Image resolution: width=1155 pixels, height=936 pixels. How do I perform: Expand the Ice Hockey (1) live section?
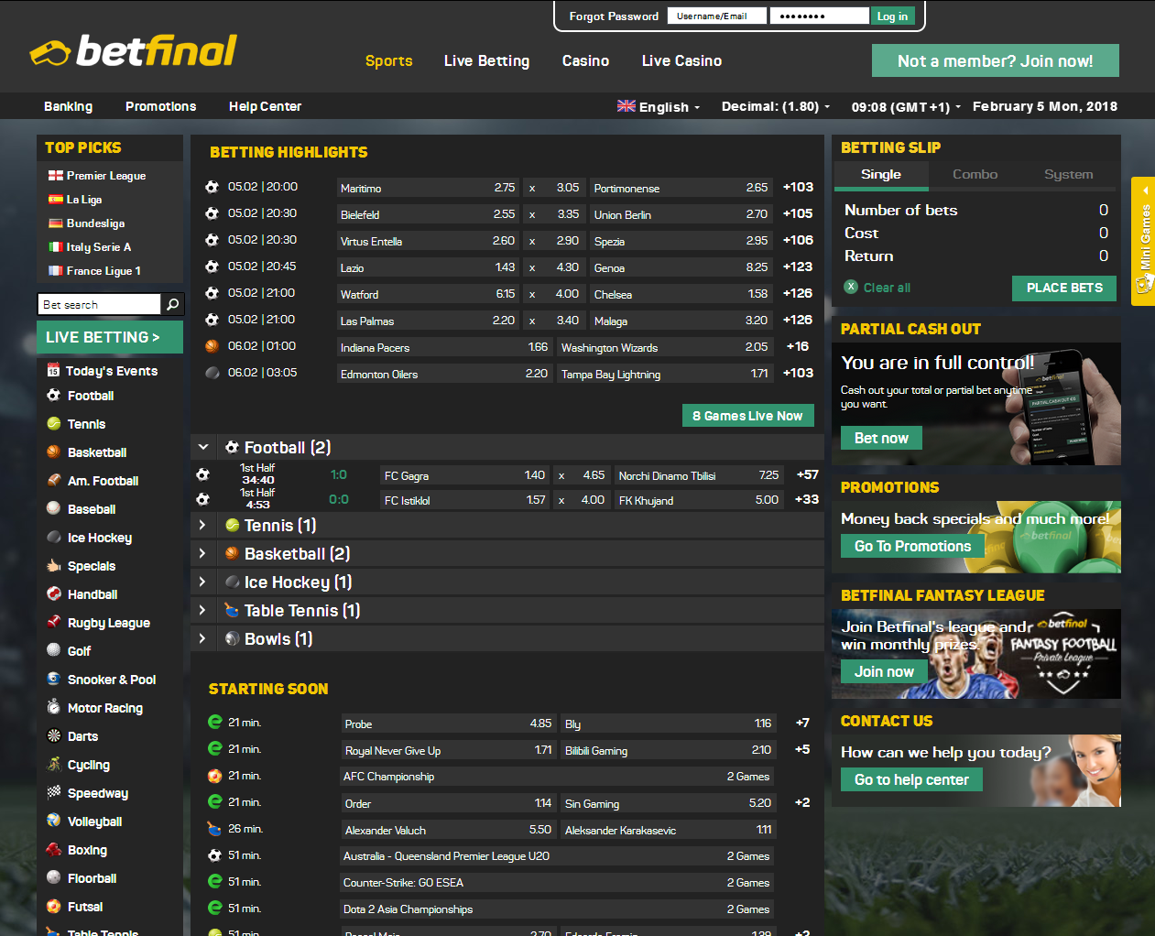[203, 582]
